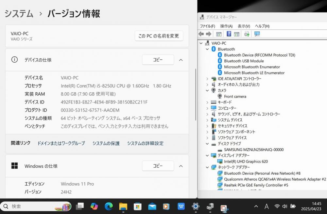This screenshot has width=327, height=214.
Task: Select the コンピューター tree category
Action: pyautogui.click(x=227, y=108)
